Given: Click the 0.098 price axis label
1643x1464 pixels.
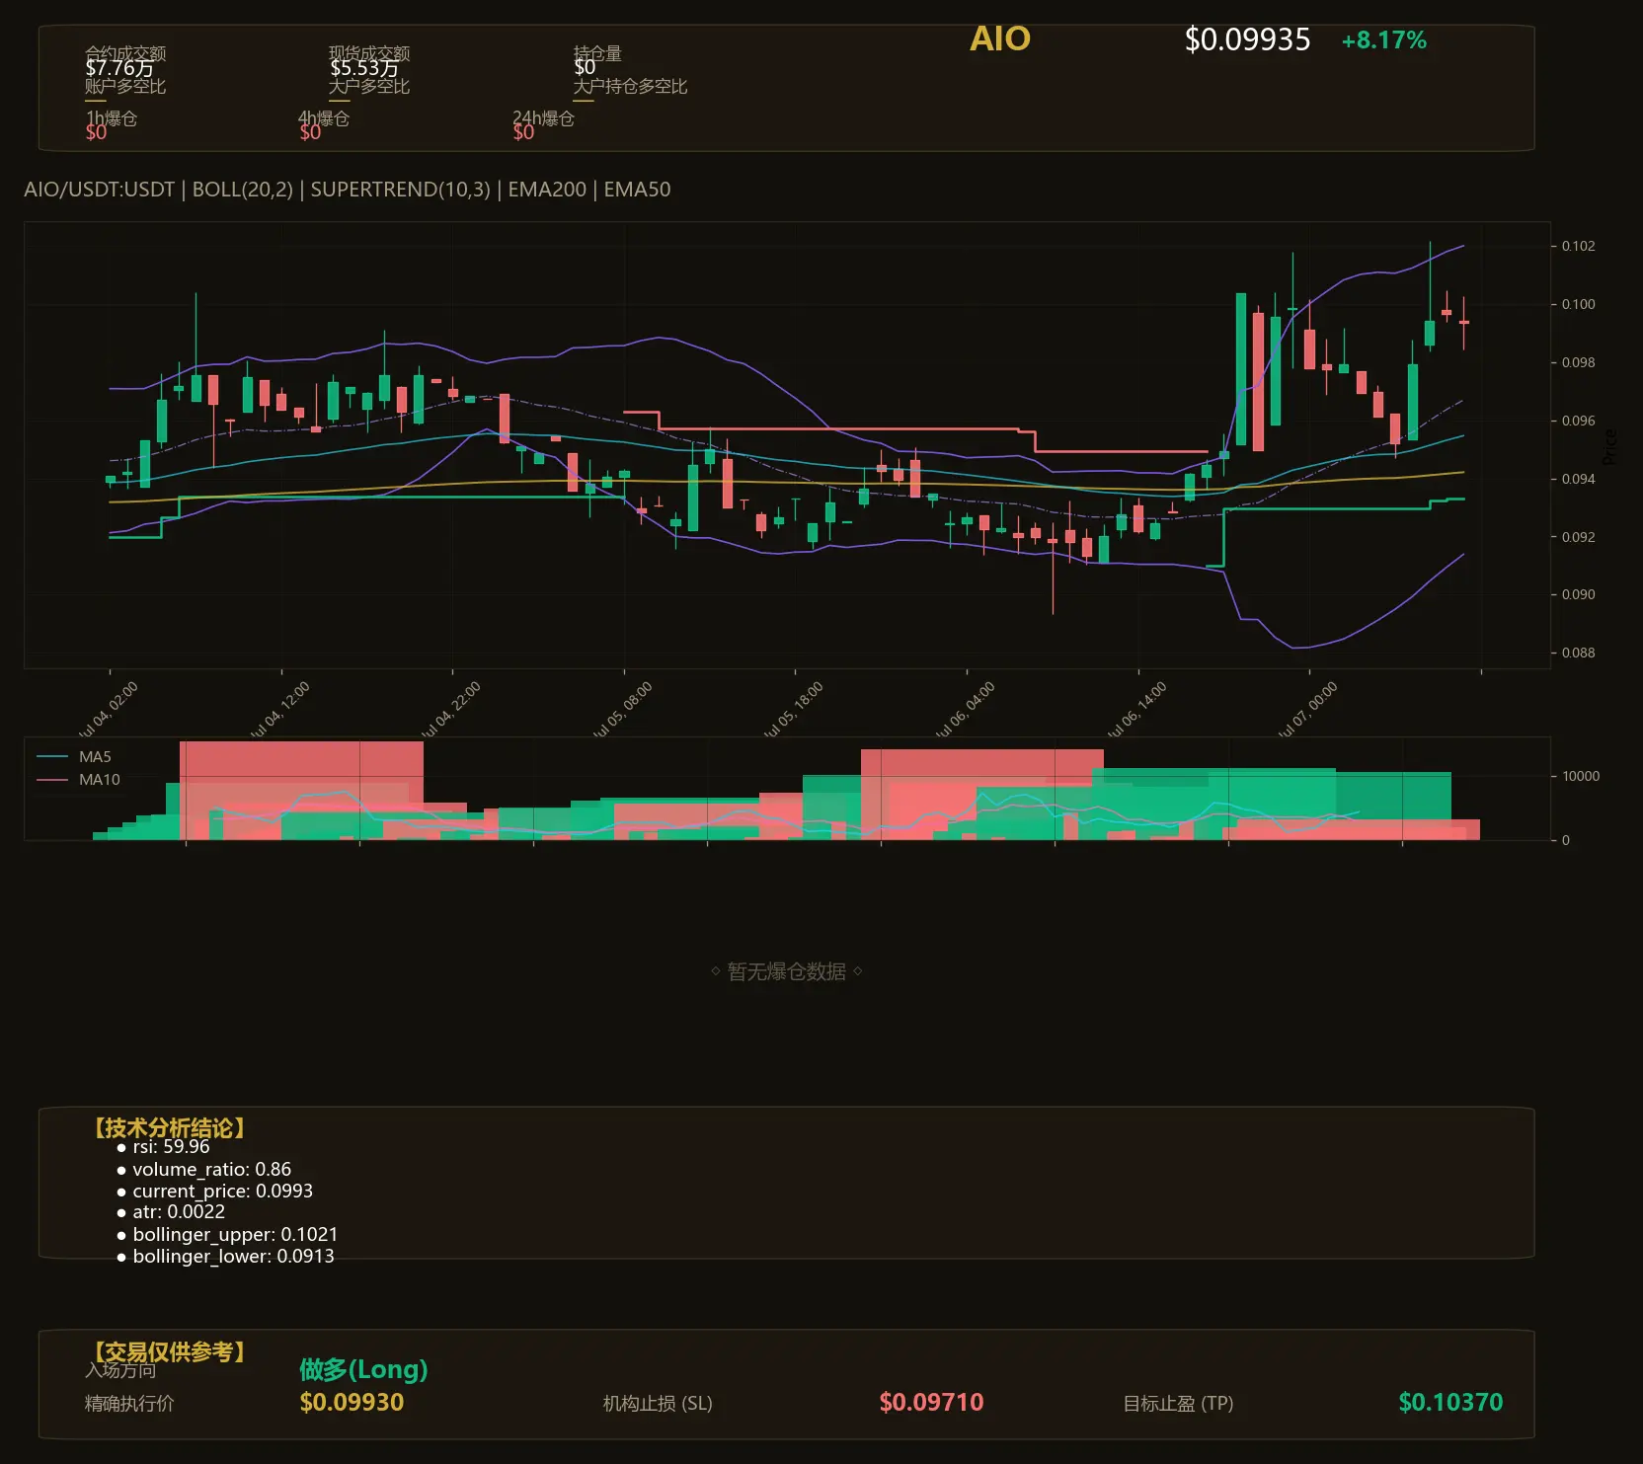Looking at the screenshot, I should tap(1578, 362).
